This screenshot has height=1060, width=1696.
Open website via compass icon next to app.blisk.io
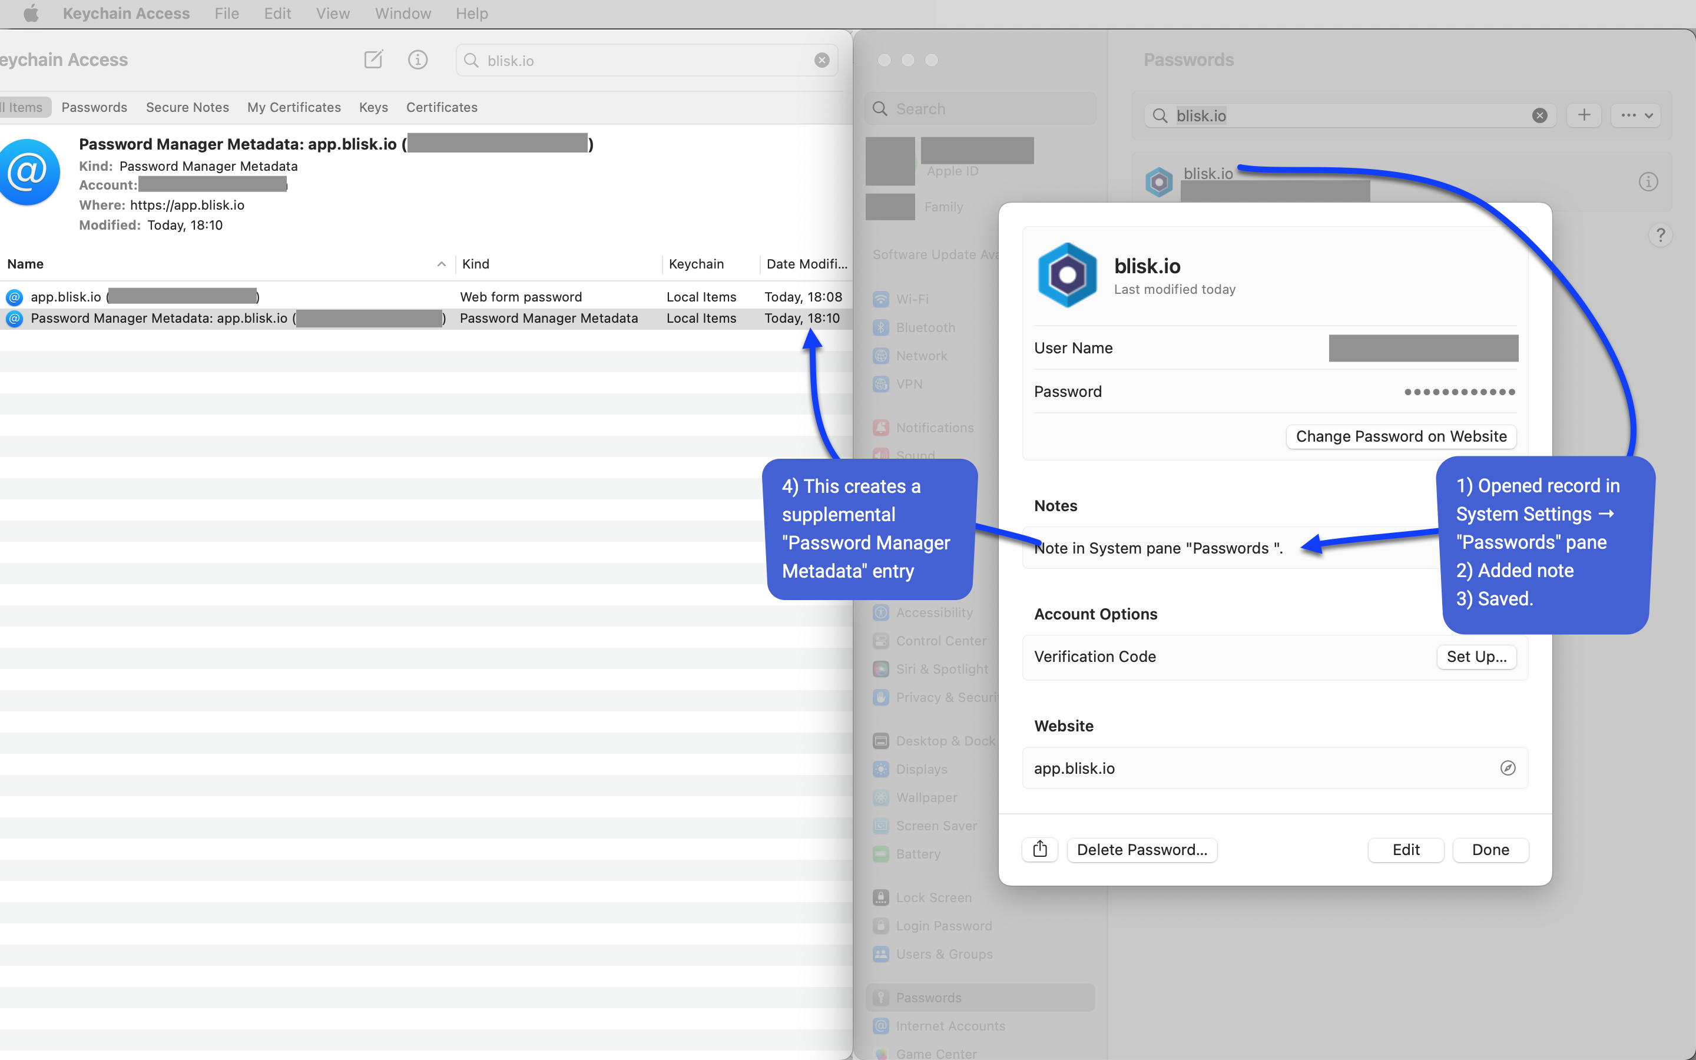[1508, 768]
